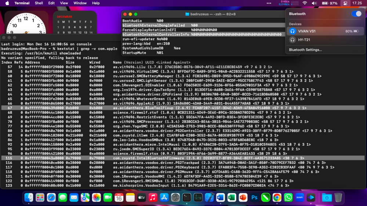Click the com.zxystd.IntelBluetoothFirmware row
Screen dimensions: 367x206
tap(183, 158)
